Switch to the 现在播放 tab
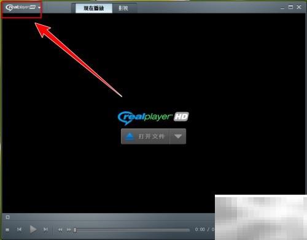Viewport: 307px width, 240px height. pos(94,8)
